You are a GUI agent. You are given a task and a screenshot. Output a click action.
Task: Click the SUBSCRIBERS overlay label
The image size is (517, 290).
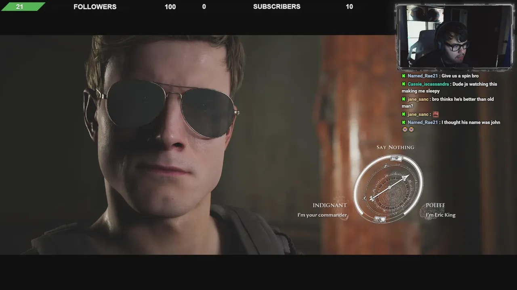pyautogui.click(x=277, y=7)
